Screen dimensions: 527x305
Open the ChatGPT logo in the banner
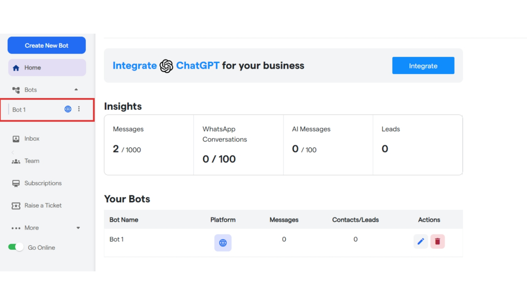[x=166, y=66]
